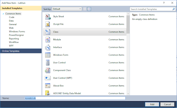Click the Add button
Image resolution: width=177 pixels, height=108 pixels.
(x=152, y=104)
